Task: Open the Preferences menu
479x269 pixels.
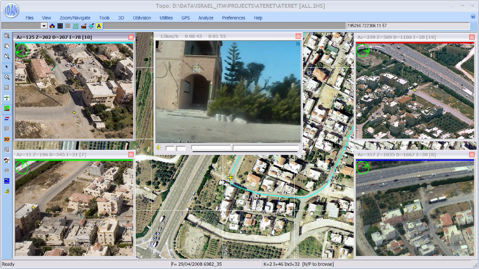Action: click(233, 18)
